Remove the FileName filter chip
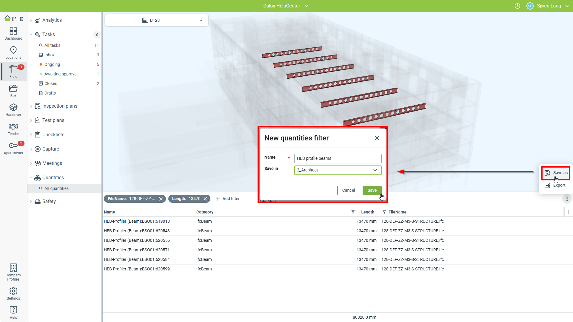The width and height of the screenshot is (573, 322). (161, 199)
